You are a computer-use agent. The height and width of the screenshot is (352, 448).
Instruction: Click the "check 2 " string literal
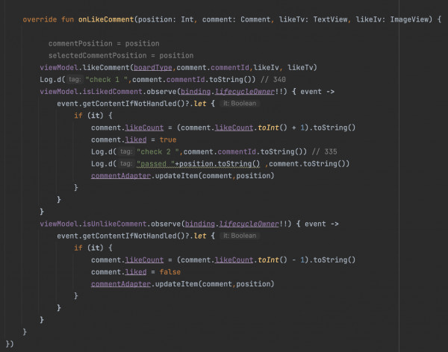tap(158, 152)
